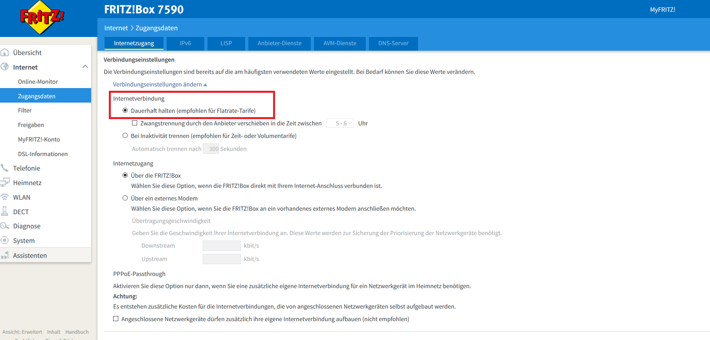Screen dimensions: 710x340
Task: Collapse the Internet menu chevron
Action: click(85, 67)
